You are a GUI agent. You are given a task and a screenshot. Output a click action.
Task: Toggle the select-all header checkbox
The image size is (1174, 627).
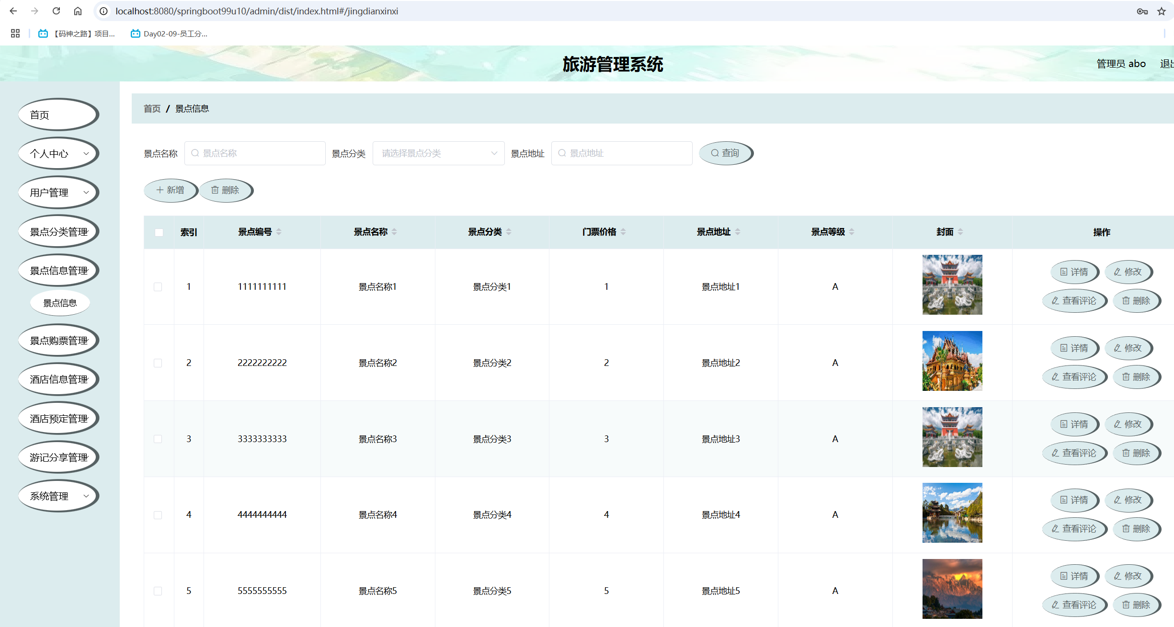(159, 232)
